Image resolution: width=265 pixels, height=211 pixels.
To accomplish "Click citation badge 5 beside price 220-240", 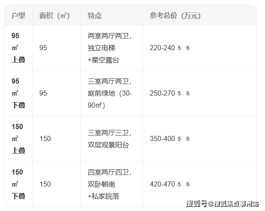I will pos(179,48).
